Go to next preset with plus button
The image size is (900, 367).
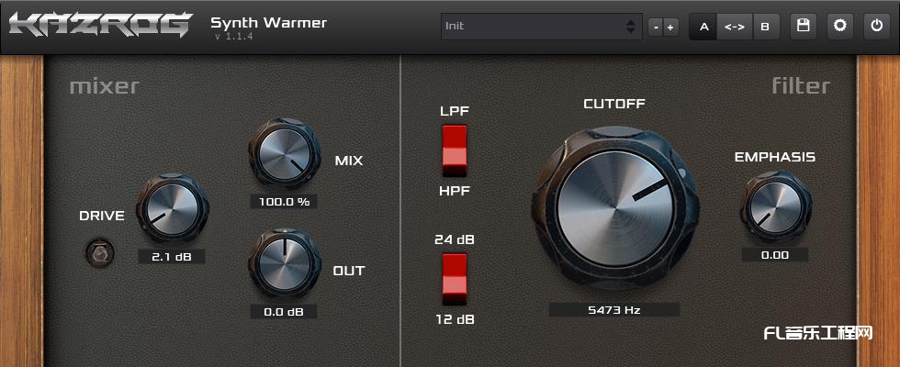pyautogui.click(x=669, y=27)
